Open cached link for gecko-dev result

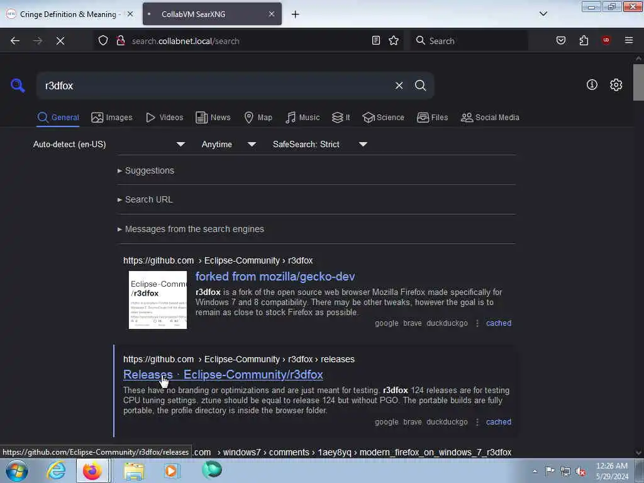pyautogui.click(x=499, y=323)
